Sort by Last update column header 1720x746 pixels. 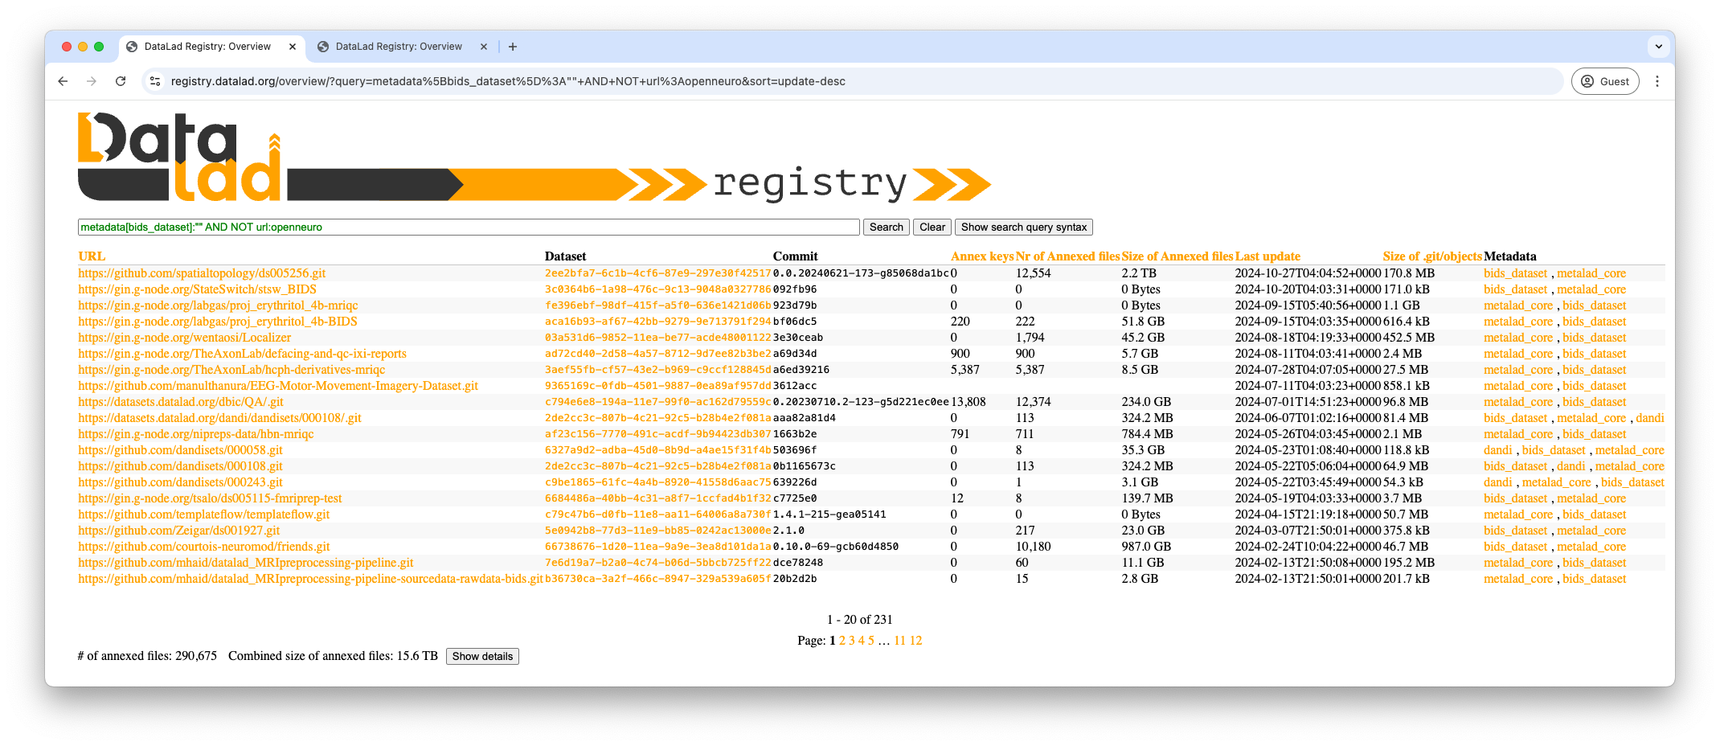pyautogui.click(x=1267, y=256)
